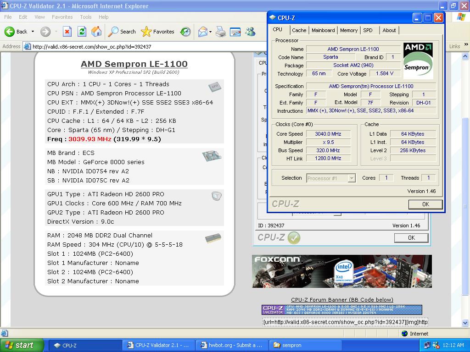Screen dimensions: 470x352
Task: Open the sempron folder taskbar button
Action: [x=305, y=345]
